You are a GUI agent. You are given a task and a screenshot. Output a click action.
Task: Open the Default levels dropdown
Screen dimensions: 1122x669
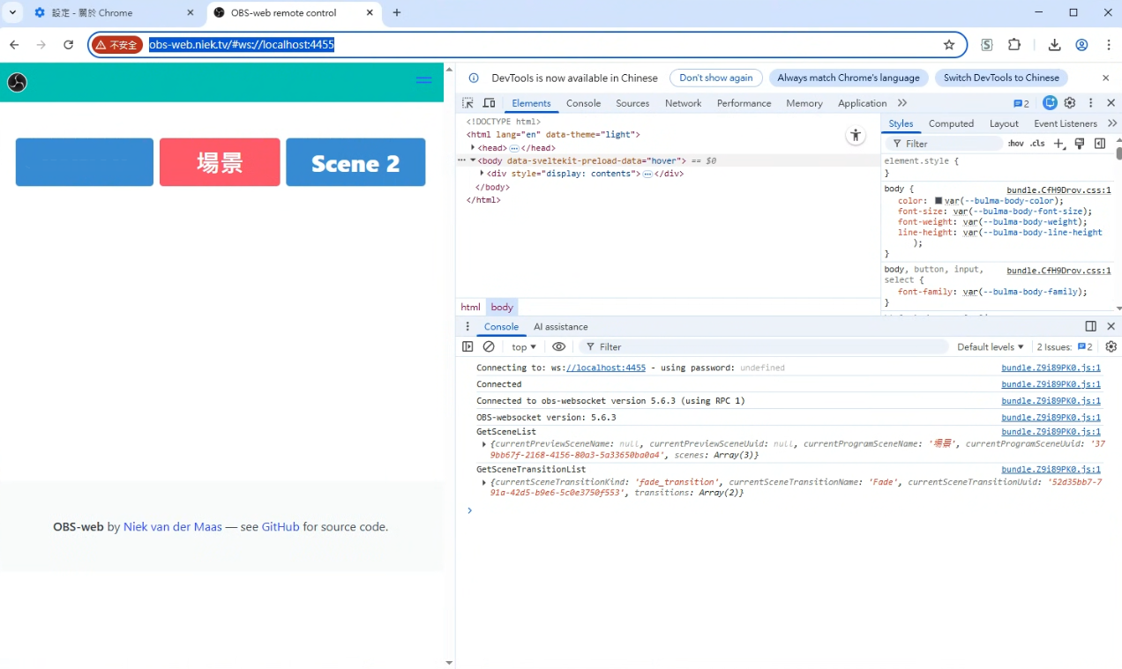click(991, 346)
